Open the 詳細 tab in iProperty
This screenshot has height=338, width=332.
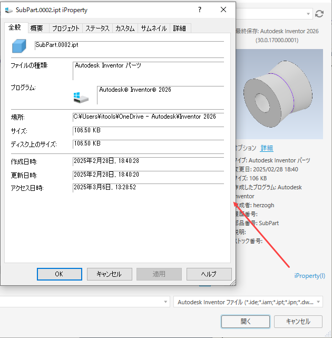[x=180, y=28]
